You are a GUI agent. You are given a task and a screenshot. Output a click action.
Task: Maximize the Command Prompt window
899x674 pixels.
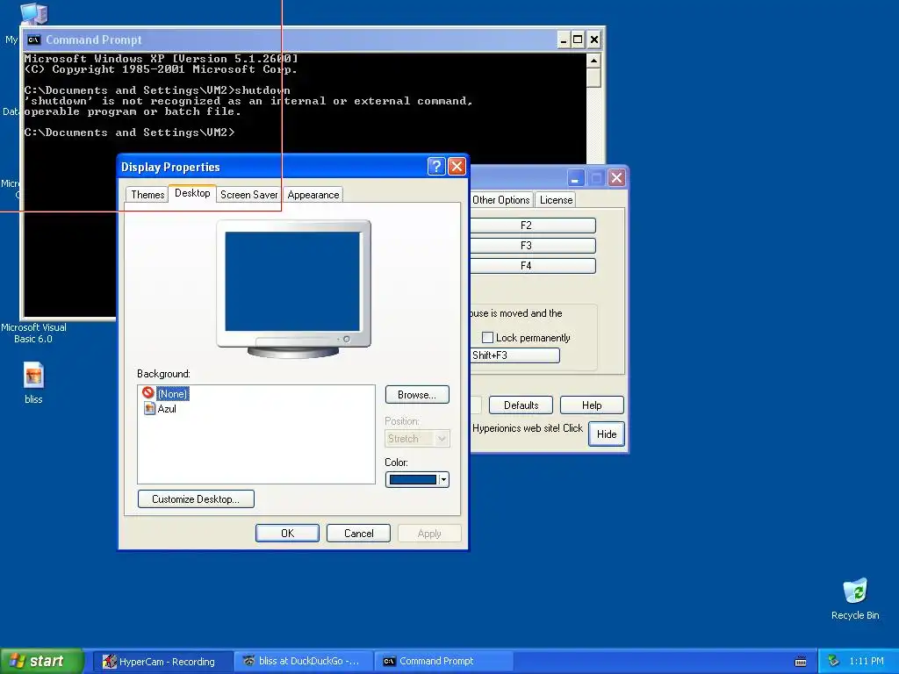(578, 39)
